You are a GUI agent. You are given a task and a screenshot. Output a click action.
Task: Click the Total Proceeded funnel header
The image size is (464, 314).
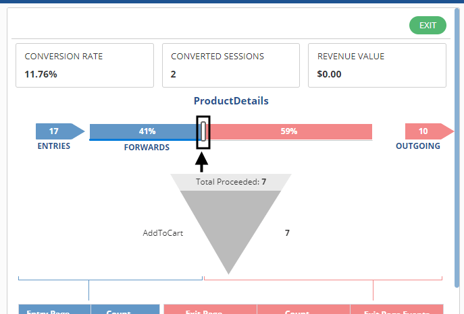point(231,182)
